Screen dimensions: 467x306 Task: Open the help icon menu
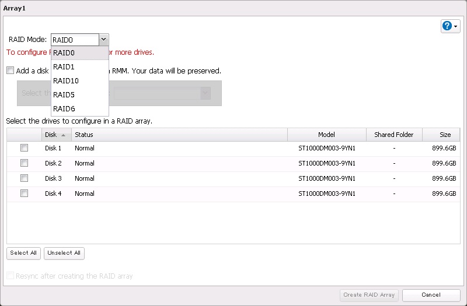pyautogui.click(x=450, y=26)
